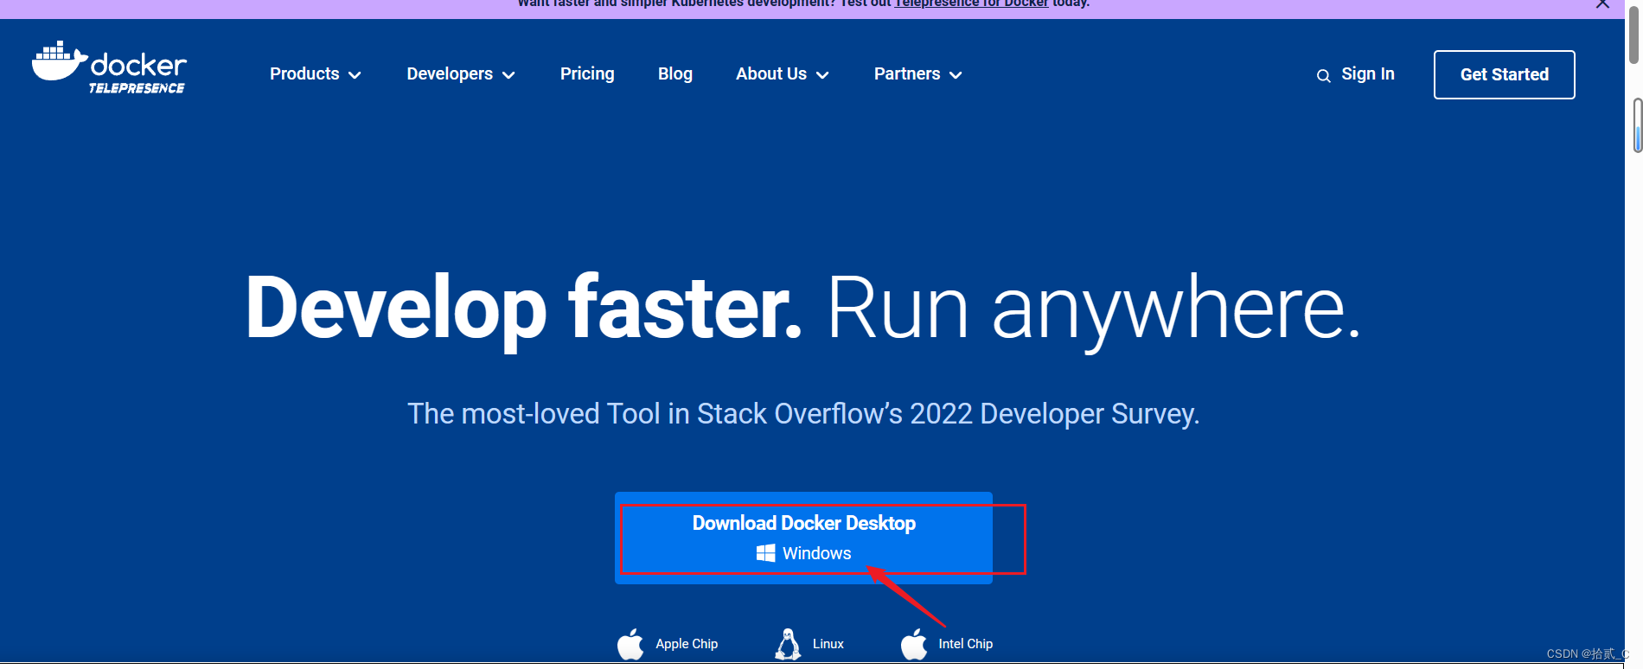Expand the Products chevron arrow
This screenshot has height=669, width=1643.
click(x=355, y=76)
